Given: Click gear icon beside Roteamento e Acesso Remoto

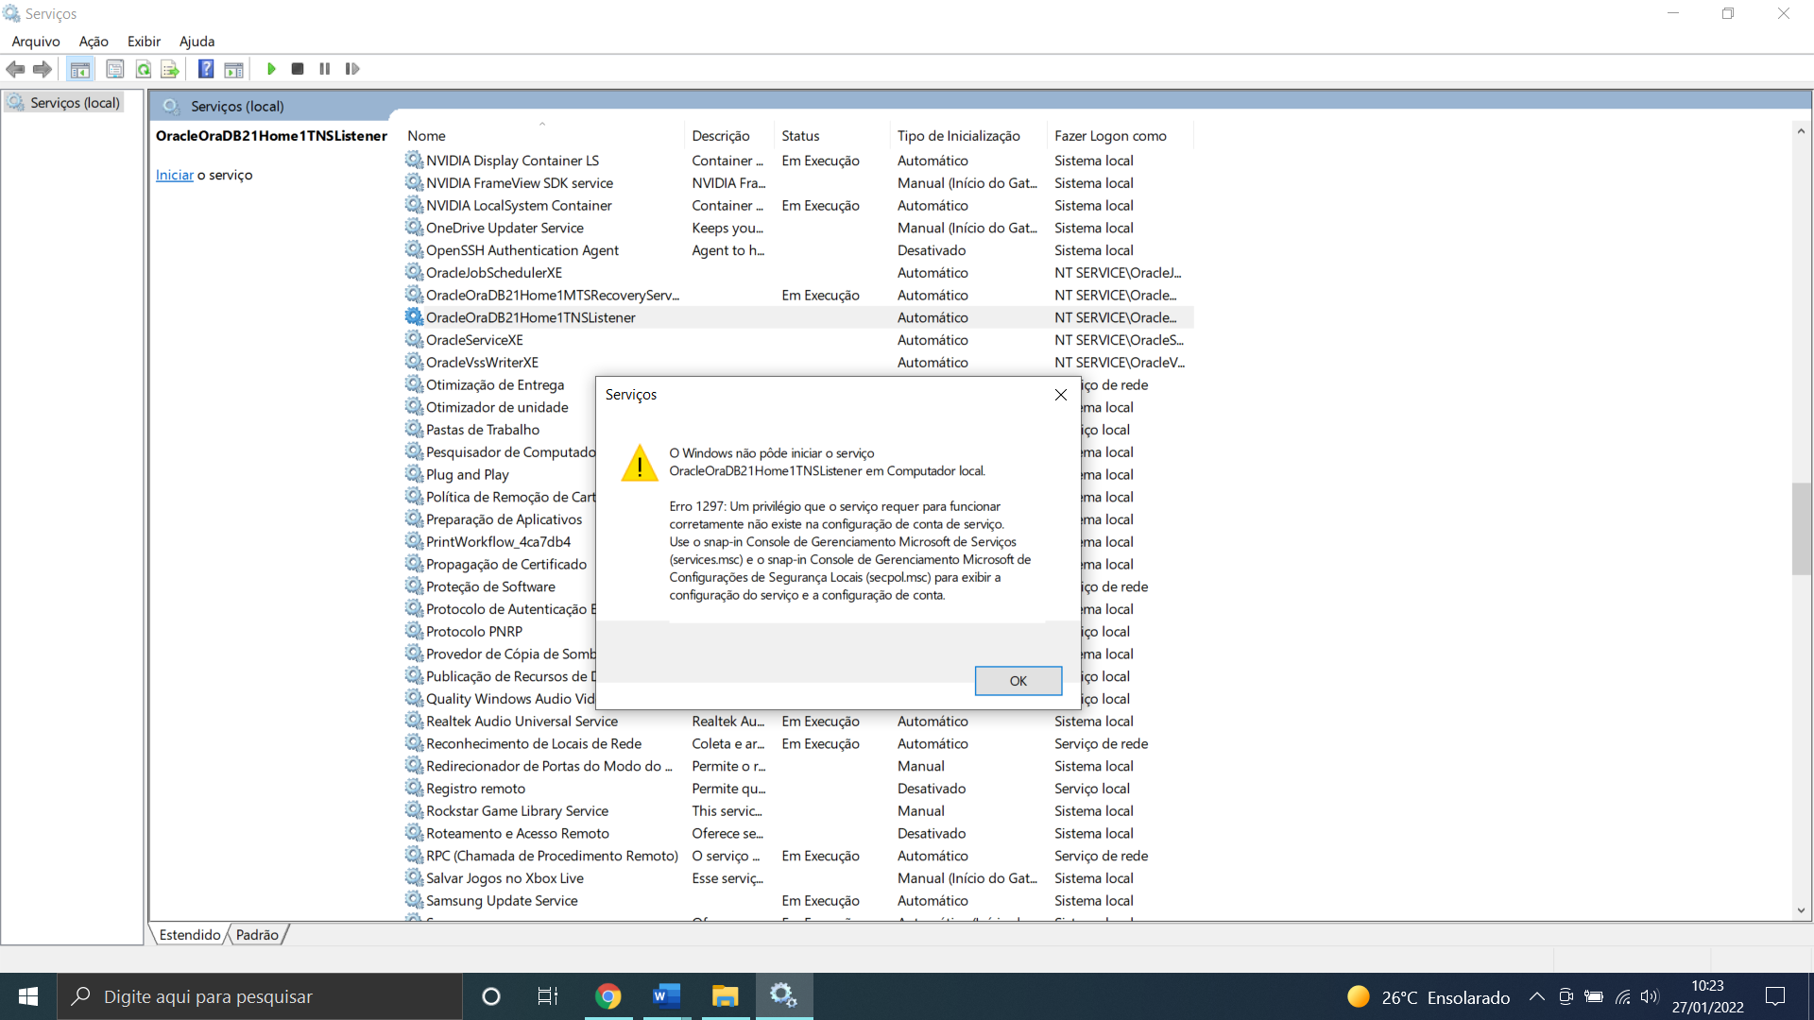Looking at the screenshot, I should [x=414, y=833].
